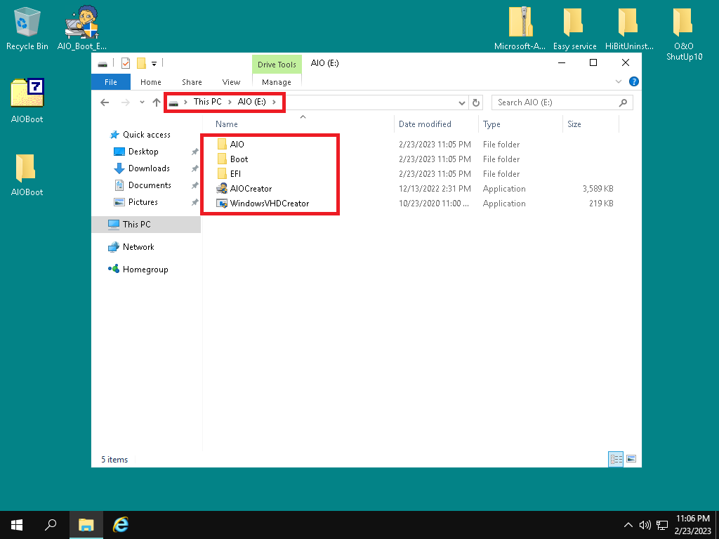
Task: Switch to details view layout
Action: (x=616, y=459)
